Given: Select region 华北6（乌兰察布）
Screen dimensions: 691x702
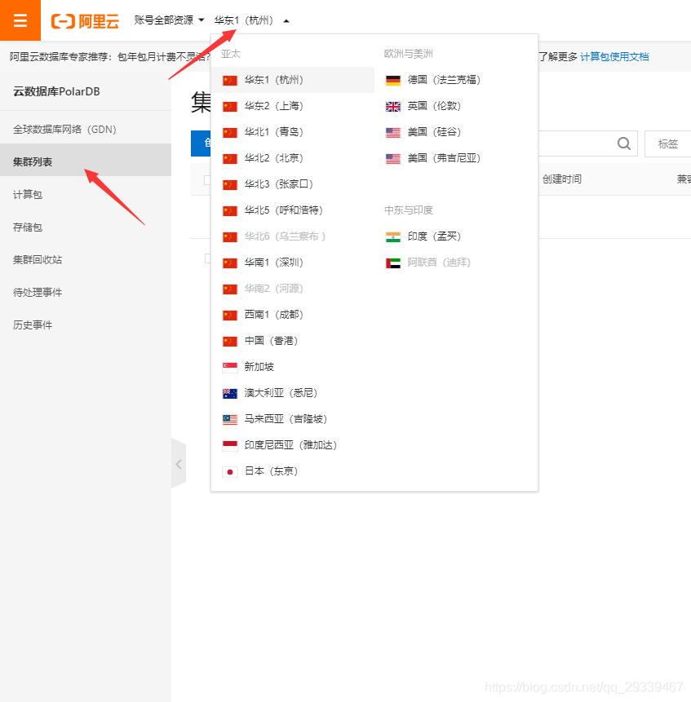Looking at the screenshot, I should (293, 236).
